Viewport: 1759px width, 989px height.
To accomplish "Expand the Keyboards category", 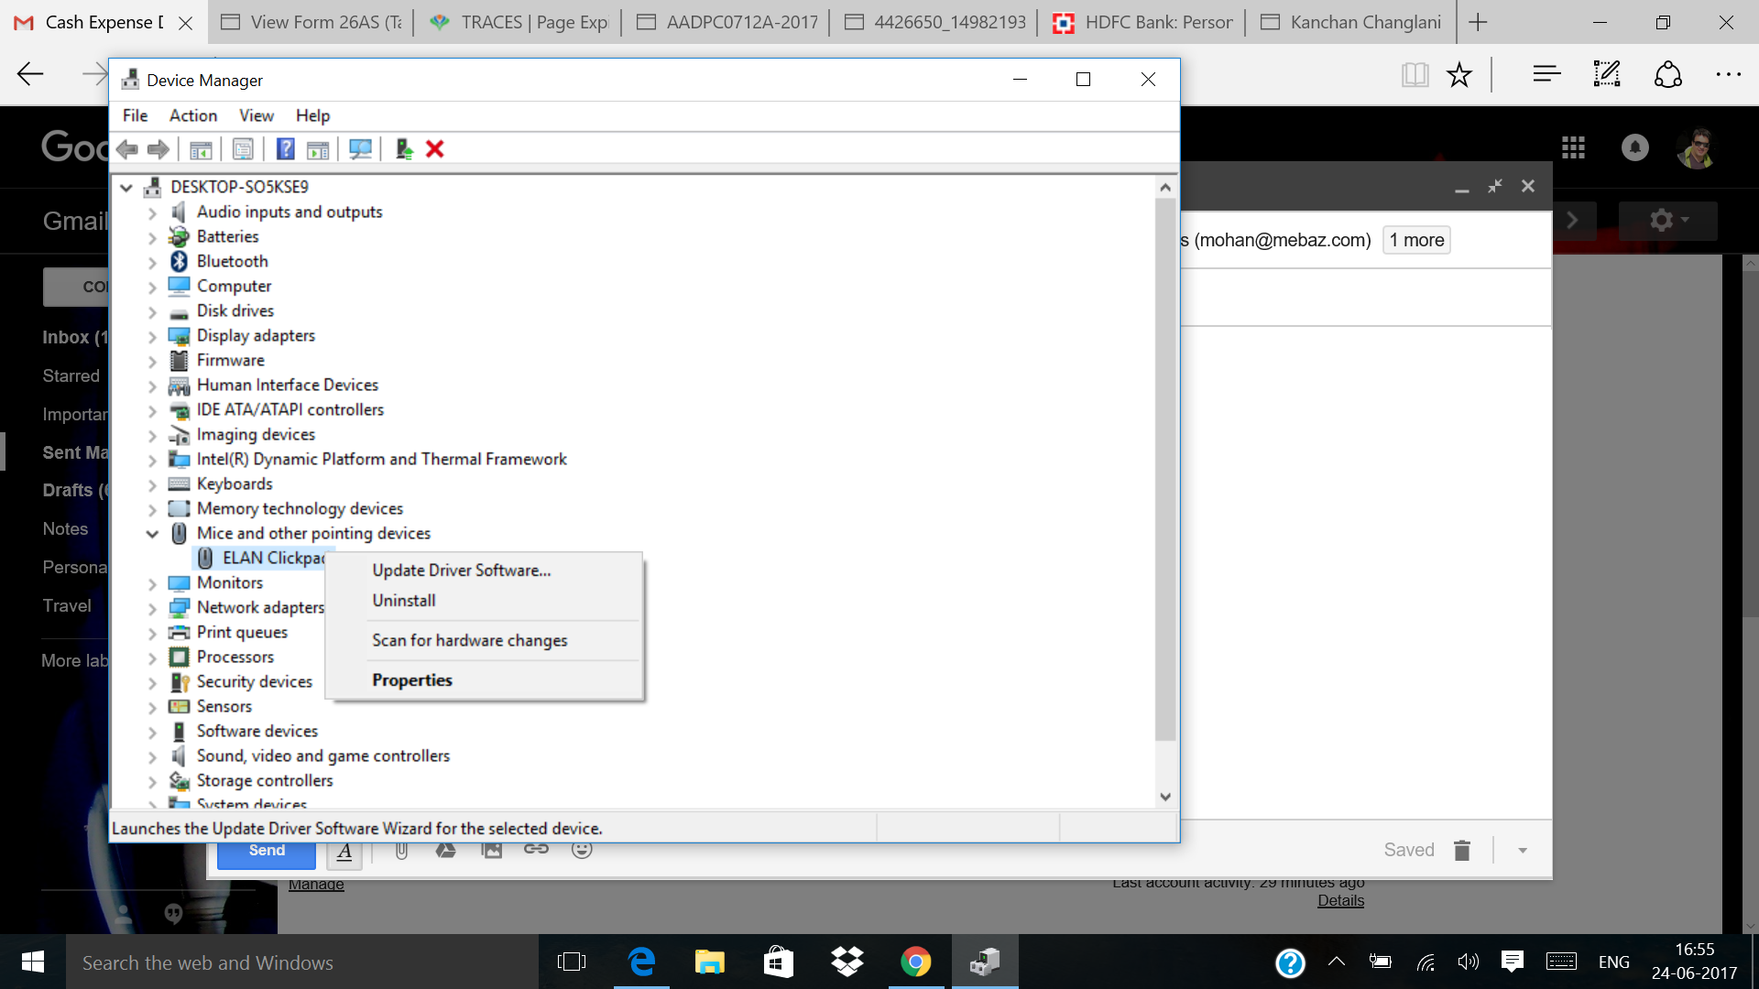I will (x=152, y=485).
